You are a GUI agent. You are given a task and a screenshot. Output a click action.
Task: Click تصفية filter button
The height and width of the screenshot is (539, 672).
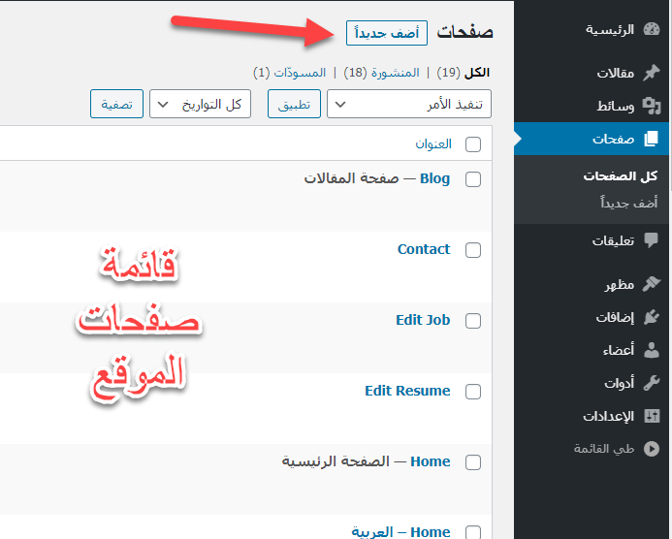116,104
